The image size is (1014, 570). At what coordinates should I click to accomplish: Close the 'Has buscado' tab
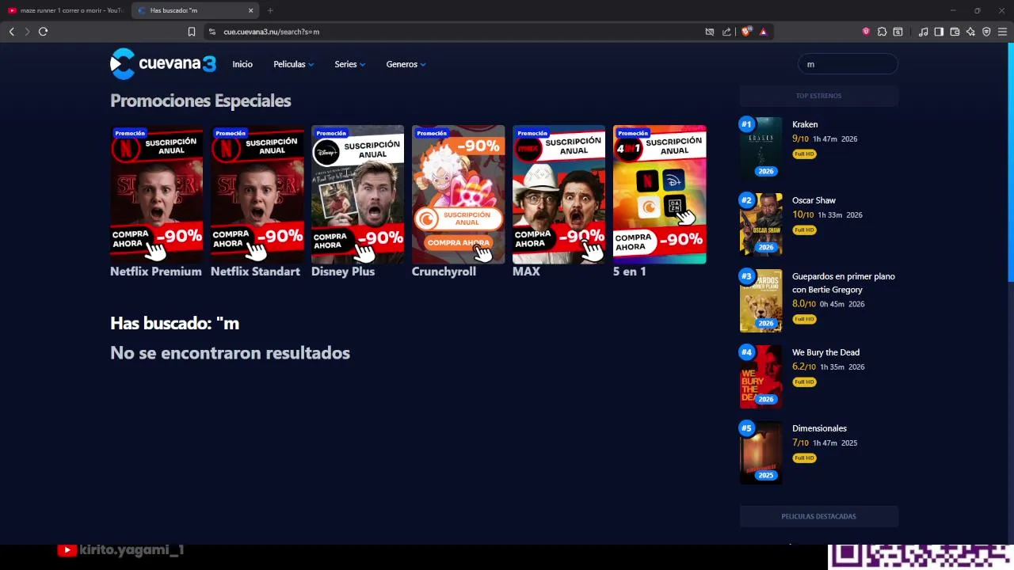[251, 10]
